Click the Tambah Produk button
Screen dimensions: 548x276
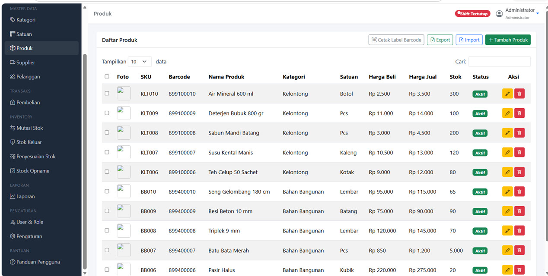[x=508, y=40]
